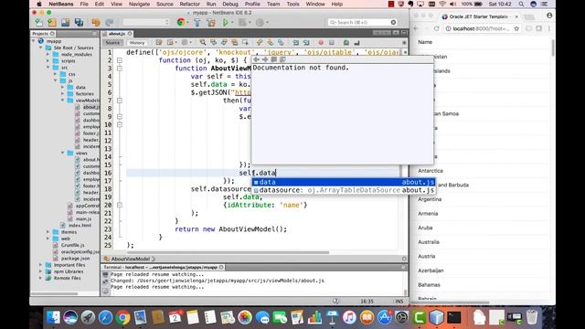Open the Profile menu
Image resolution: width=585 pixels, height=329 pixels.
coord(252,4)
